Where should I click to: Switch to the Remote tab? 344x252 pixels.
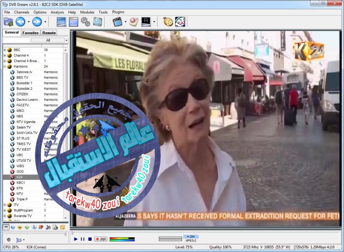[49, 33]
